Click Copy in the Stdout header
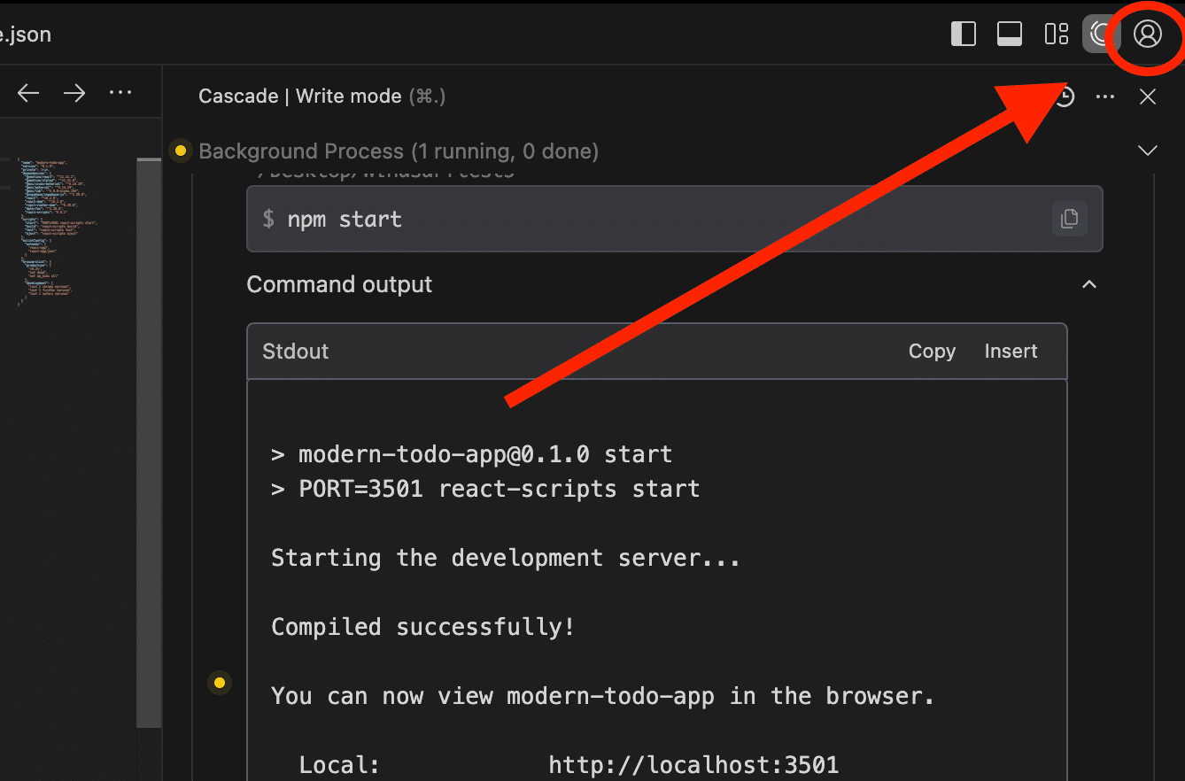Screen dimensions: 1185x781 932,352
